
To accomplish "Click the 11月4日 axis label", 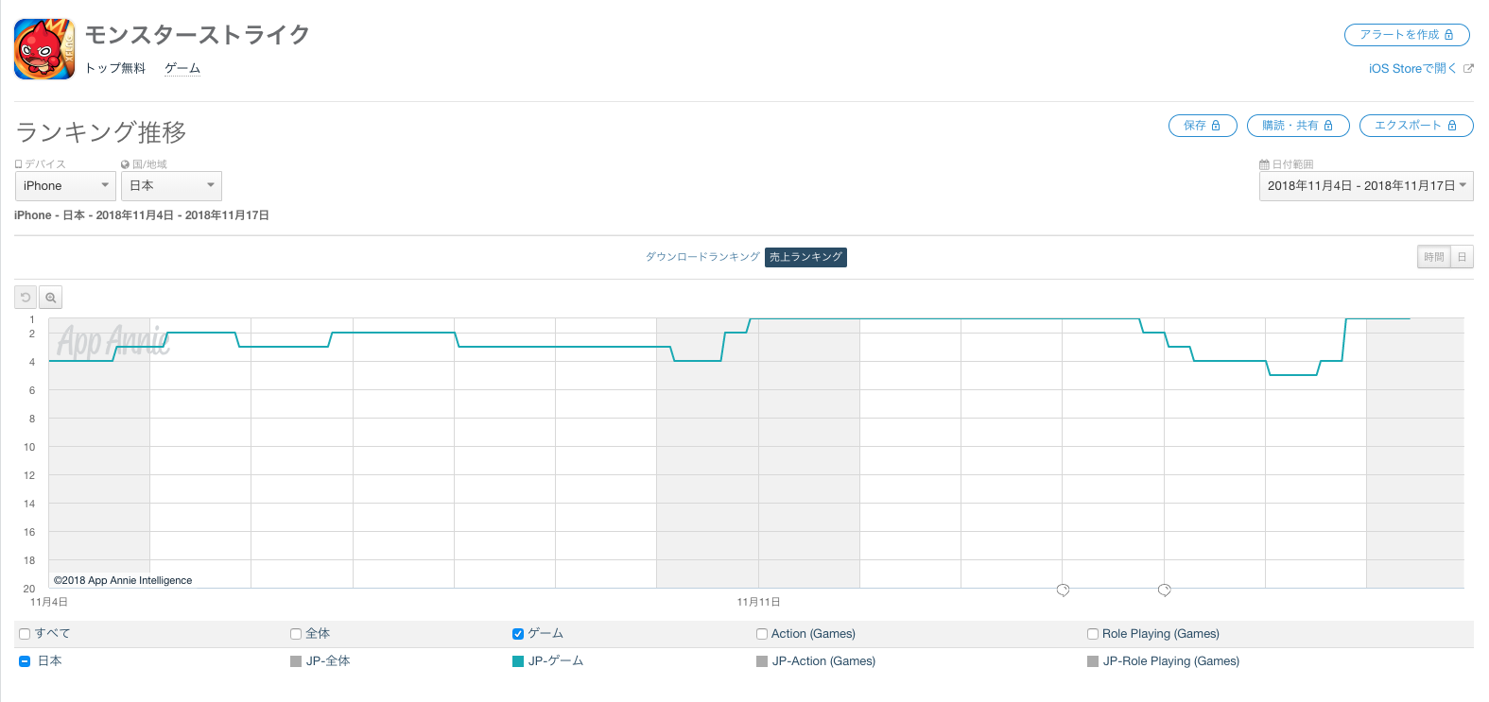I will (49, 602).
